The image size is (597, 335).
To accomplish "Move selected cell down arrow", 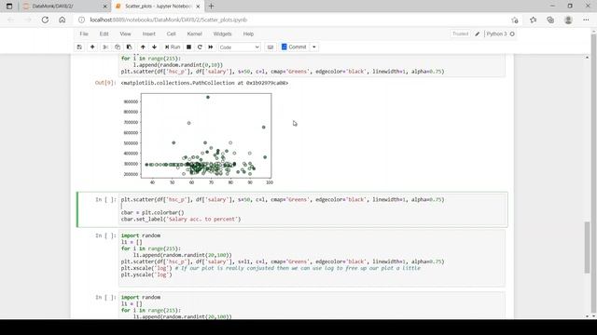I will click(x=154, y=47).
